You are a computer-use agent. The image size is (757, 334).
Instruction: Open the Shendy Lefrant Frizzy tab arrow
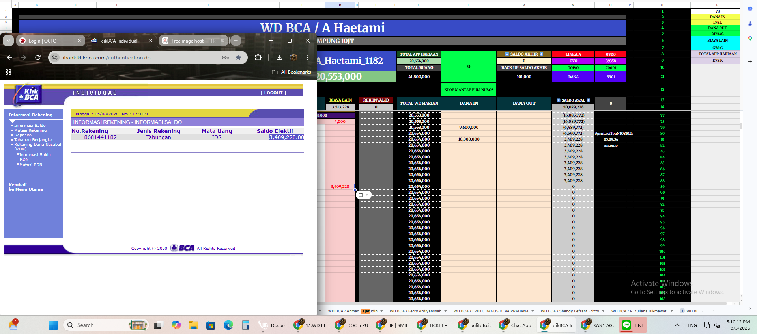point(603,311)
